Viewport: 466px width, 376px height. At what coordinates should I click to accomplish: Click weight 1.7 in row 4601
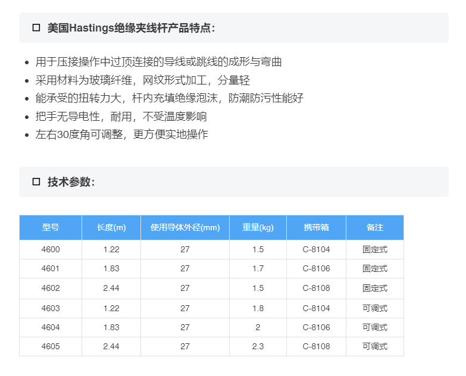click(258, 268)
